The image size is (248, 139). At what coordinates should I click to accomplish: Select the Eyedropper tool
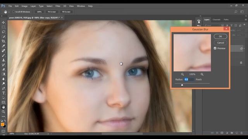point(3,46)
